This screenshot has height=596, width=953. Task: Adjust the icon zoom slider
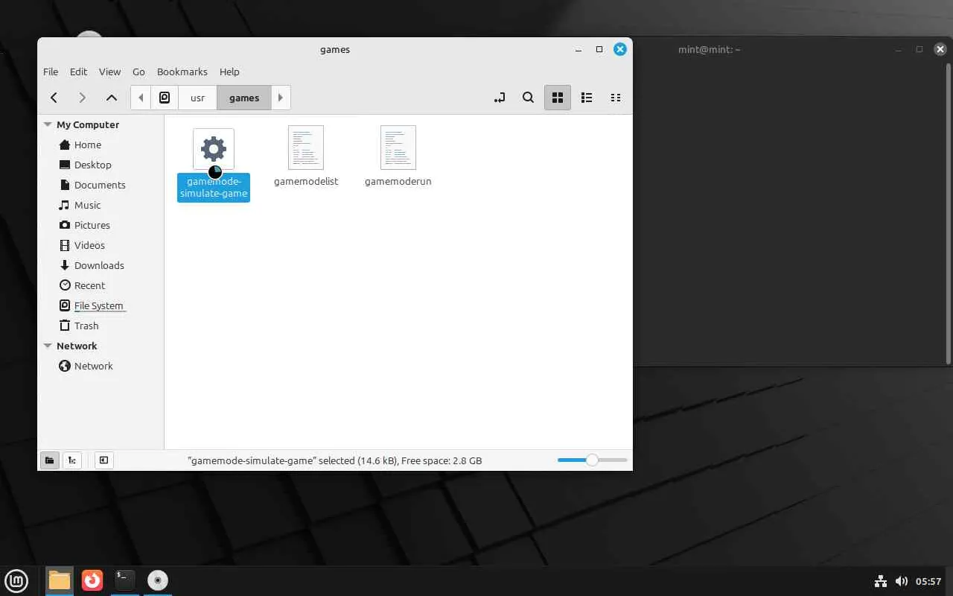[x=592, y=460]
